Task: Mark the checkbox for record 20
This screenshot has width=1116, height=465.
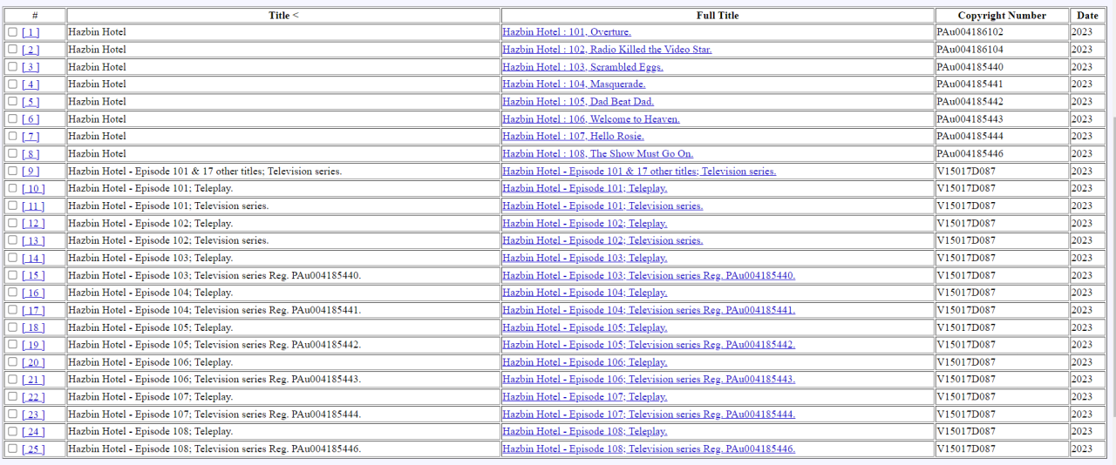Action: pyautogui.click(x=12, y=362)
